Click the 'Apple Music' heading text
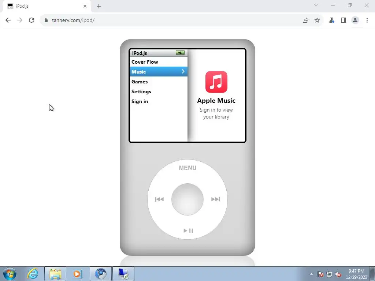Image resolution: width=375 pixels, height=281 pixels. (216, 101)
